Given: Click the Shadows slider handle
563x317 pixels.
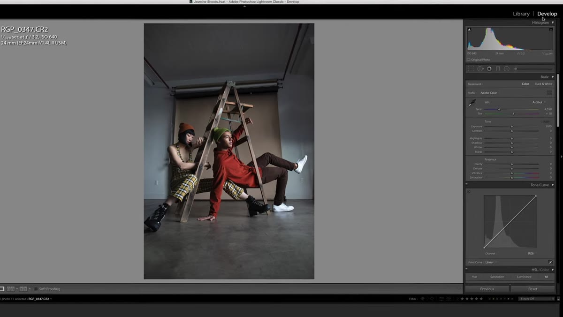Looking at the screenshot, I should tap(511, 143).
